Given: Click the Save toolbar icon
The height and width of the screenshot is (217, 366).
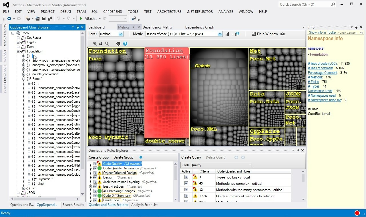Looking at the screenshot, I should (x=44, y=19).
